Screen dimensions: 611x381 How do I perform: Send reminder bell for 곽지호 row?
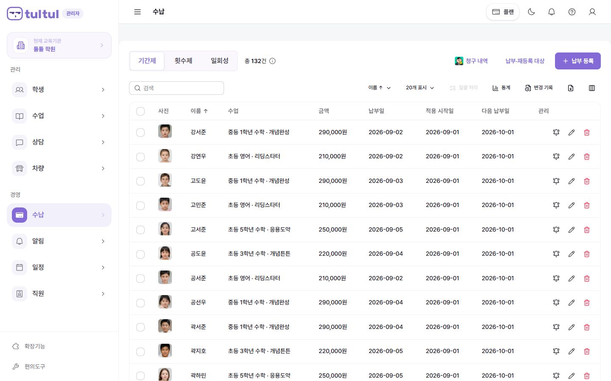coord(556,351)
